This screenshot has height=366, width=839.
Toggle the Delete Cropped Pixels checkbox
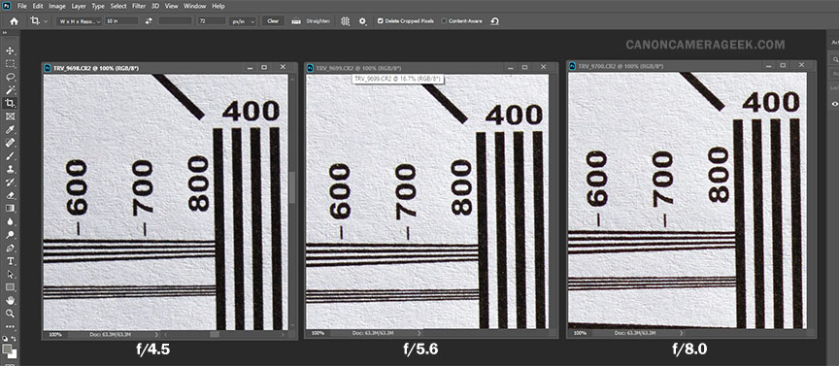click(x=380, y=20)
